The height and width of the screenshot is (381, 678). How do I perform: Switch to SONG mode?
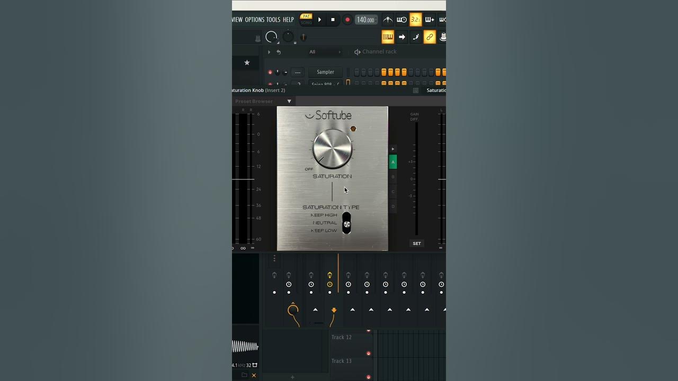click(x=306, y=23)
